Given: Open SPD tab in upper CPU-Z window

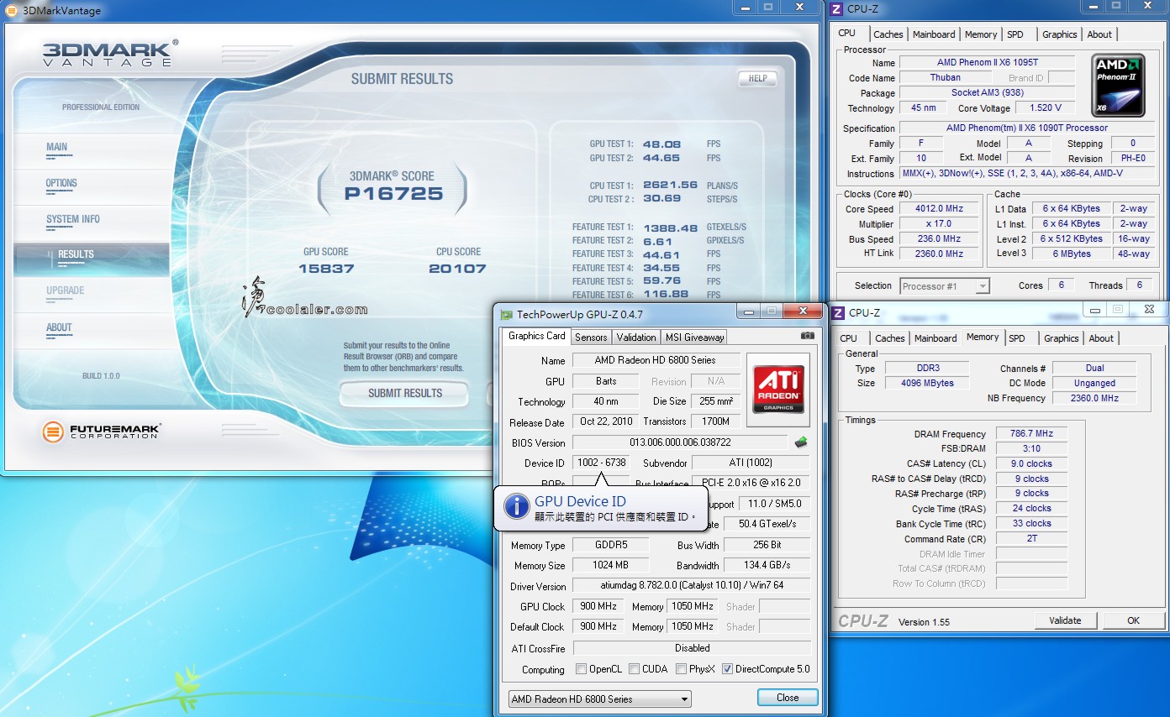Looking at the screenshot, I should pos(1015,34).
